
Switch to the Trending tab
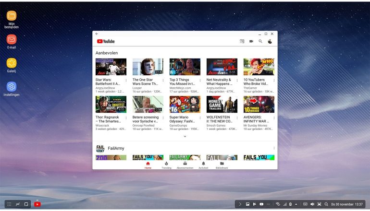click(166, 165)
